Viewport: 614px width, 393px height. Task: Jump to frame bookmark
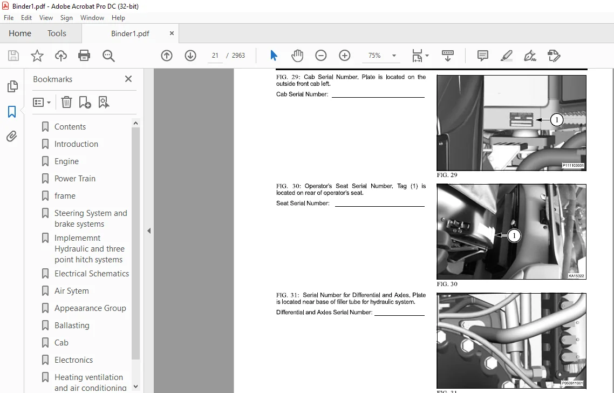pyautogui.click(x=65, y=195)
